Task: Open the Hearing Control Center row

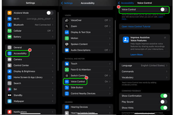Action: click(x=87, y=112)
